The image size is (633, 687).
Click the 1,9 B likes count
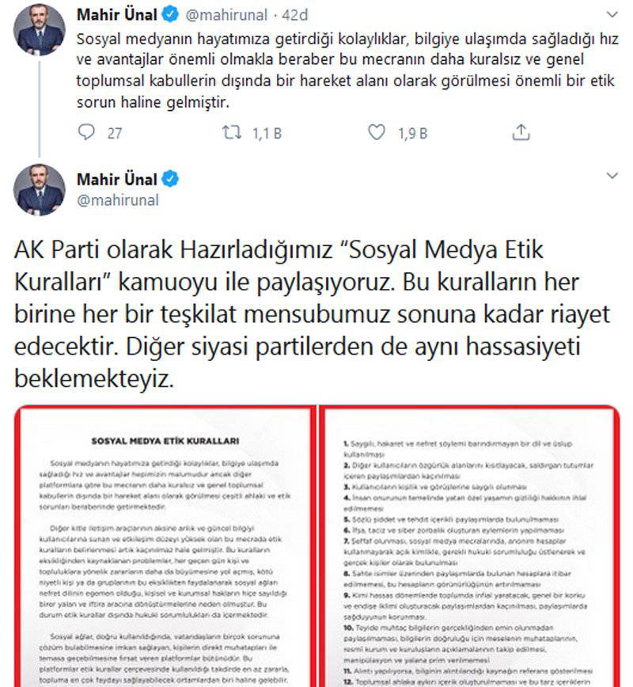413,133
